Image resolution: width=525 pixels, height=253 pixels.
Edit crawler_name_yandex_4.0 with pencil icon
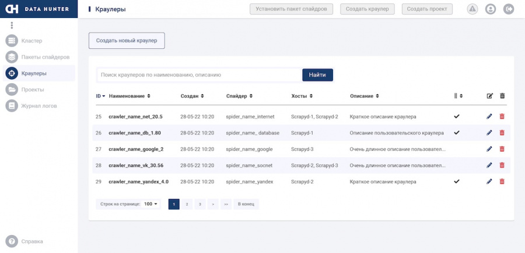(489, 181)
